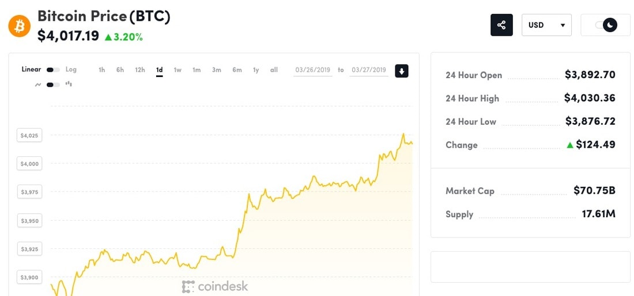Screen dimensions: 634x296
Task: Edit the end date 03/27/2019 field
Action: coord(369,70)
